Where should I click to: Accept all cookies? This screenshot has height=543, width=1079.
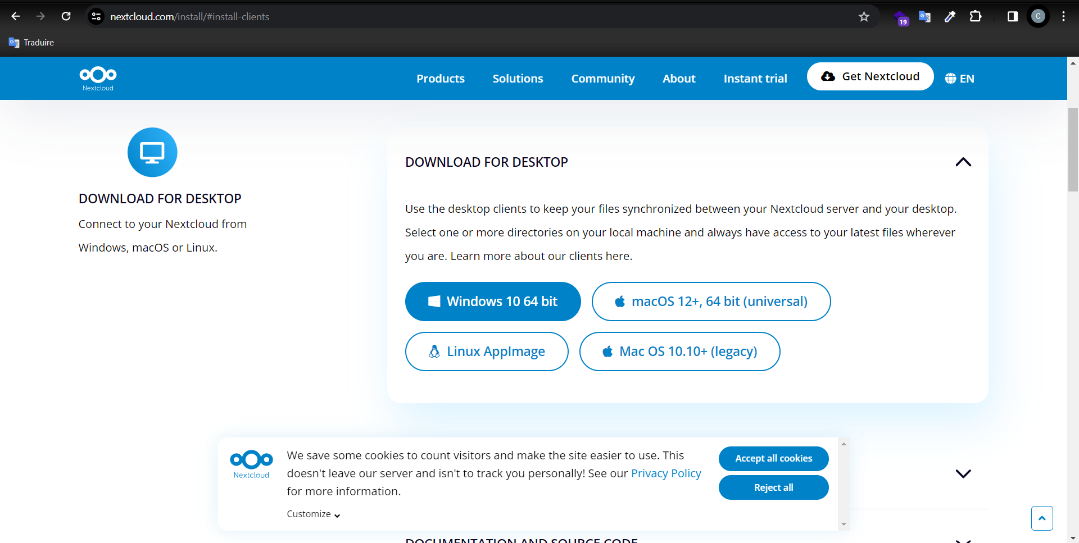coord(773,459)
